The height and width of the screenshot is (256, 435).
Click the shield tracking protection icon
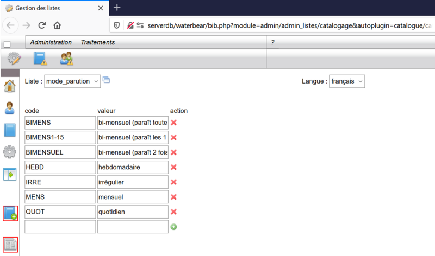pyautogui.click(x=117, y=25)
